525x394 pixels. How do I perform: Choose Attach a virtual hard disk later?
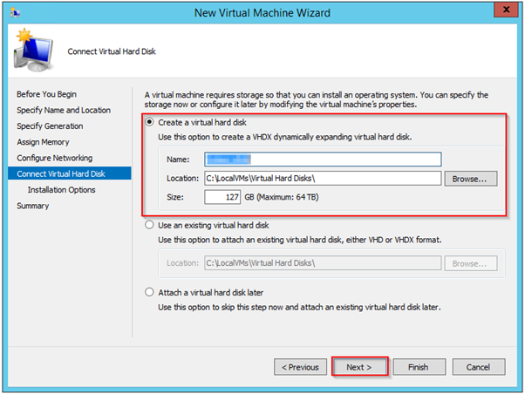click(x=149, y=293)
